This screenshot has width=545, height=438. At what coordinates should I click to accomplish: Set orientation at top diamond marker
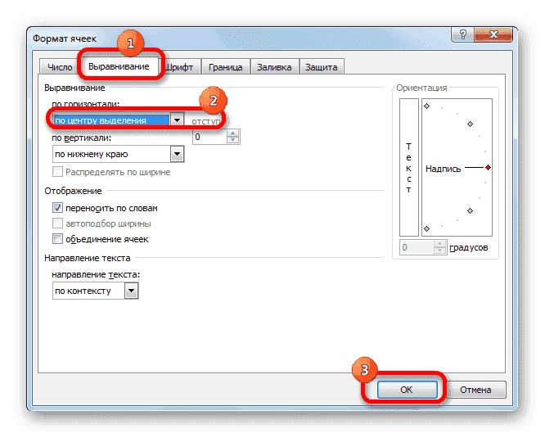[427, 106]
